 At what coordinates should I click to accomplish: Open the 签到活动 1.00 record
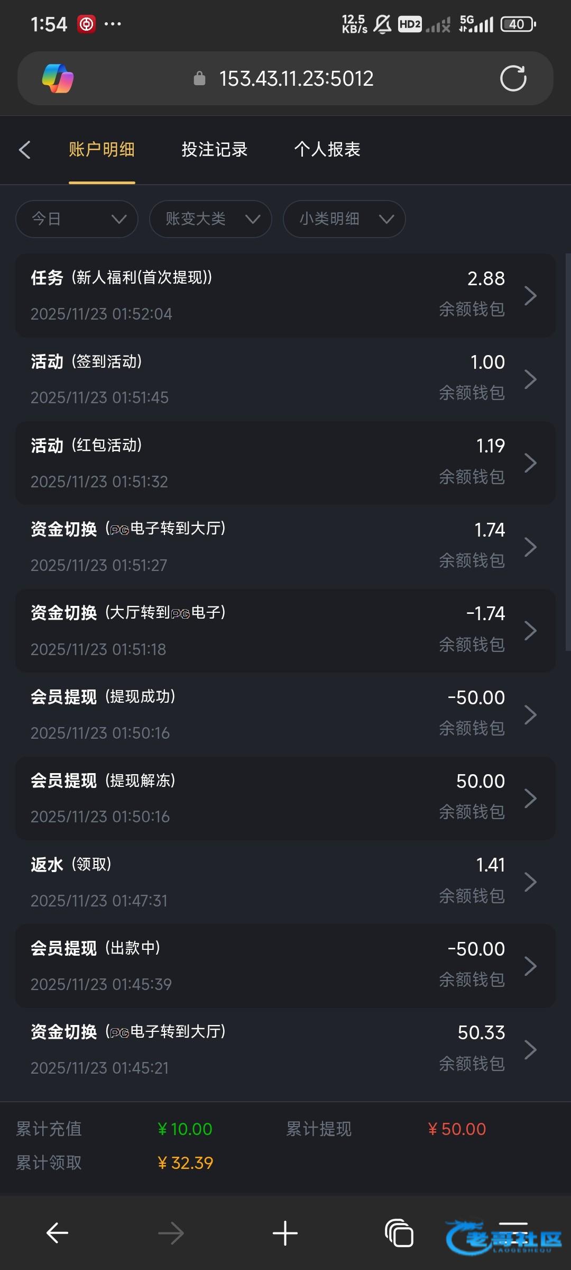pos(285,379)
